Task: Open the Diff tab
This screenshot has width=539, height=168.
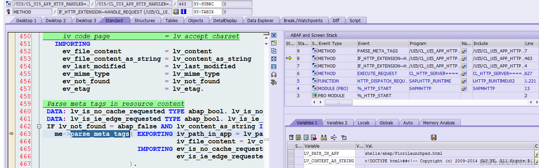Action: [336, 20]
